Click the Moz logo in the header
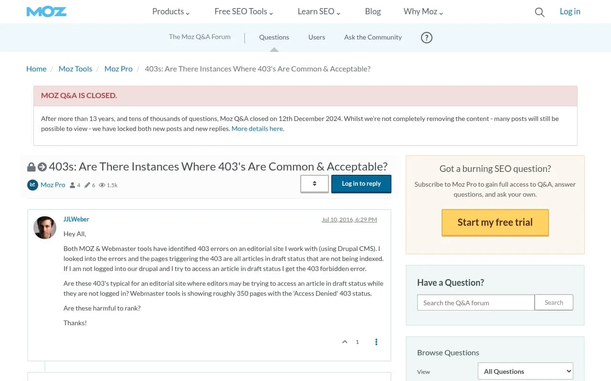The image size is (611, 381). (x=46, y=11)
